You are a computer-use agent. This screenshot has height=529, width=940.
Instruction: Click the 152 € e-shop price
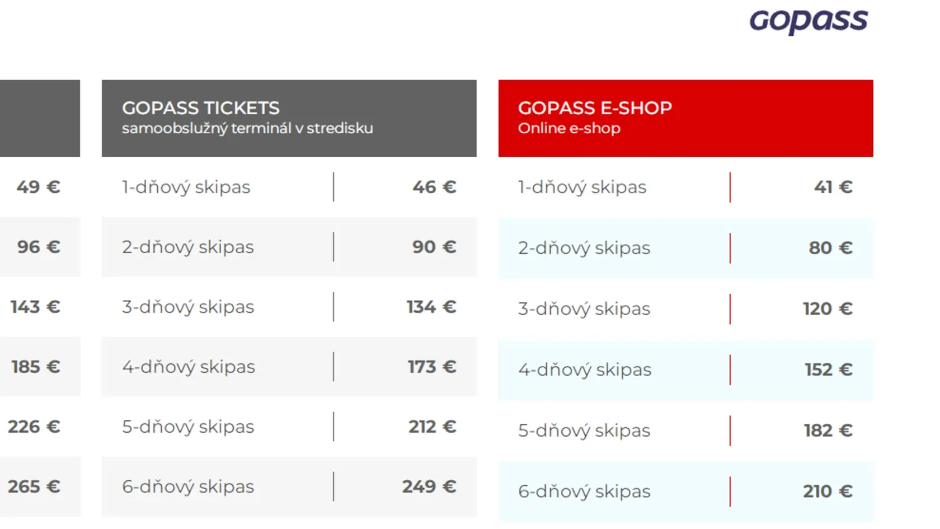coord(829,369)
